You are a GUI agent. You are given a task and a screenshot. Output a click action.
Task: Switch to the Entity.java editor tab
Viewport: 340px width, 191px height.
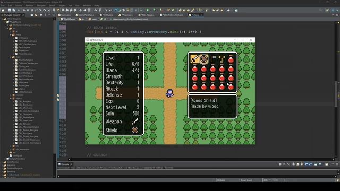pos(107,15)
